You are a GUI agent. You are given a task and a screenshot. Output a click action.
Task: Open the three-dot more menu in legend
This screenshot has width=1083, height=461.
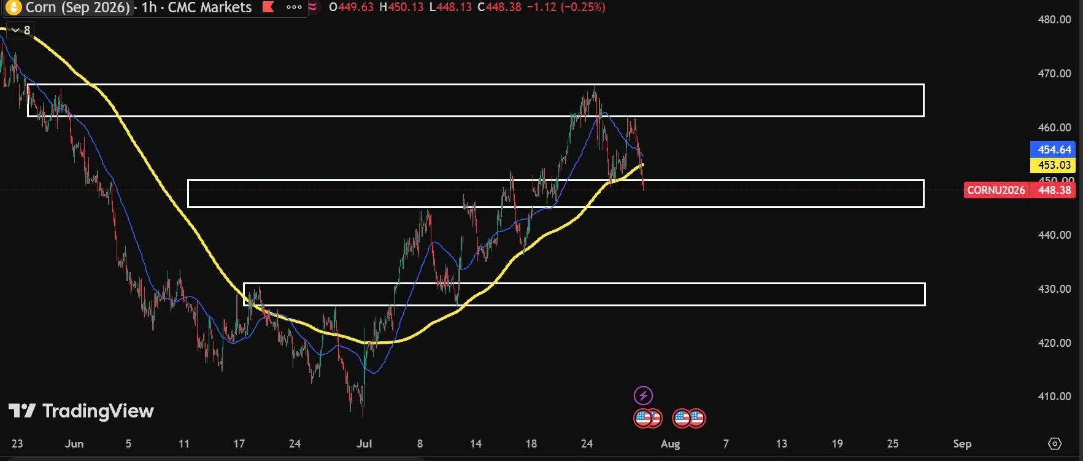click(295, 7)
